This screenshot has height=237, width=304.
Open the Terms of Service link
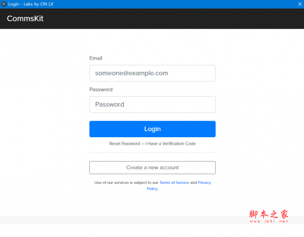click(x=174, y=182)
